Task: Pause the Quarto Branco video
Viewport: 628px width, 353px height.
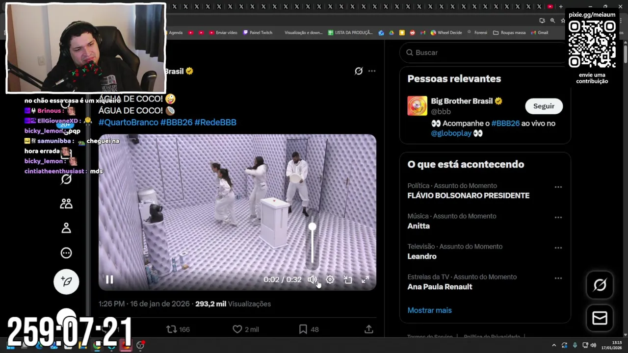Action: click(109, 279)
